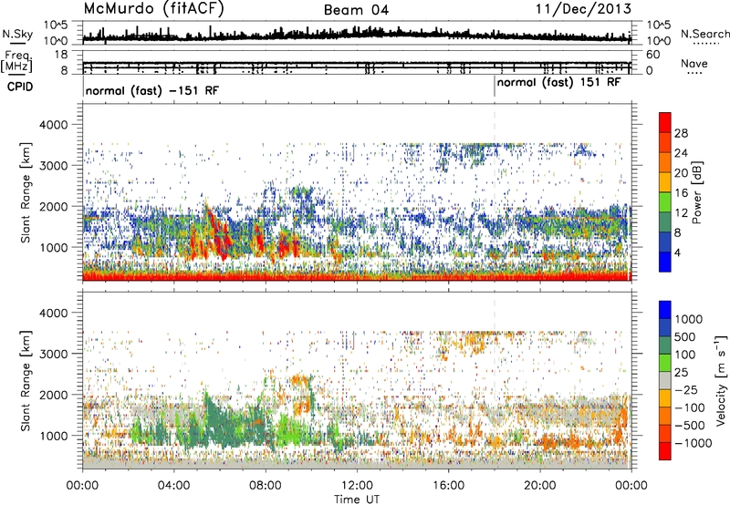Click the 3000 tick on power panel axis
730x505 pixels.
click(53, 166)
